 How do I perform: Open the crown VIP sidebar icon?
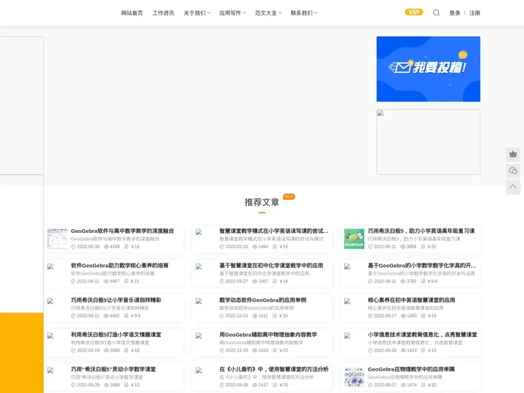(x=513, y=154)
